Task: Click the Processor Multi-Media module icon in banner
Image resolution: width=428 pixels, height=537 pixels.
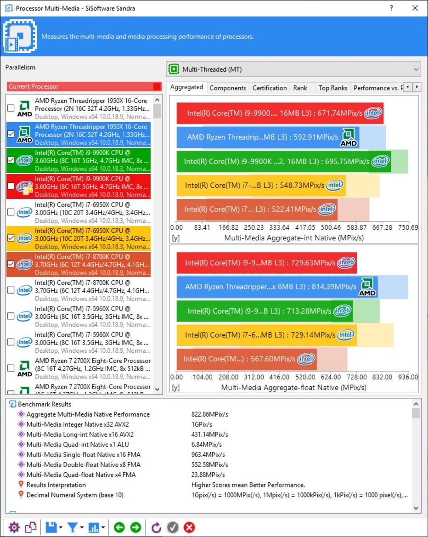Action: 20,36
